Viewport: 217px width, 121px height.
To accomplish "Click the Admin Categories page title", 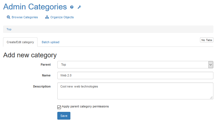I will [x=35, y=7].
